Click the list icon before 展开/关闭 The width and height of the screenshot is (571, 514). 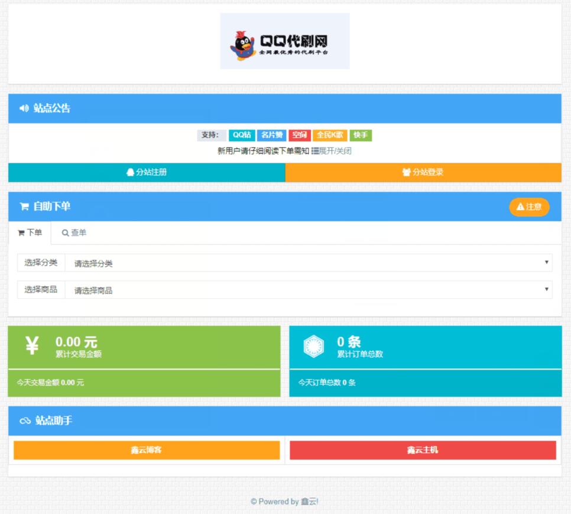pos(315,151)
